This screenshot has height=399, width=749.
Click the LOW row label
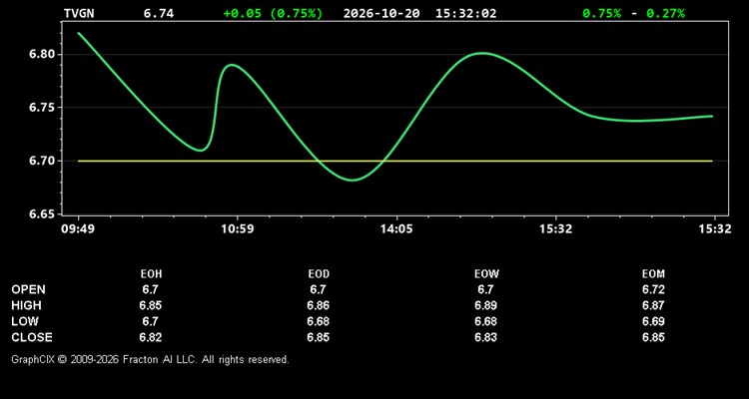coord(25,321)
